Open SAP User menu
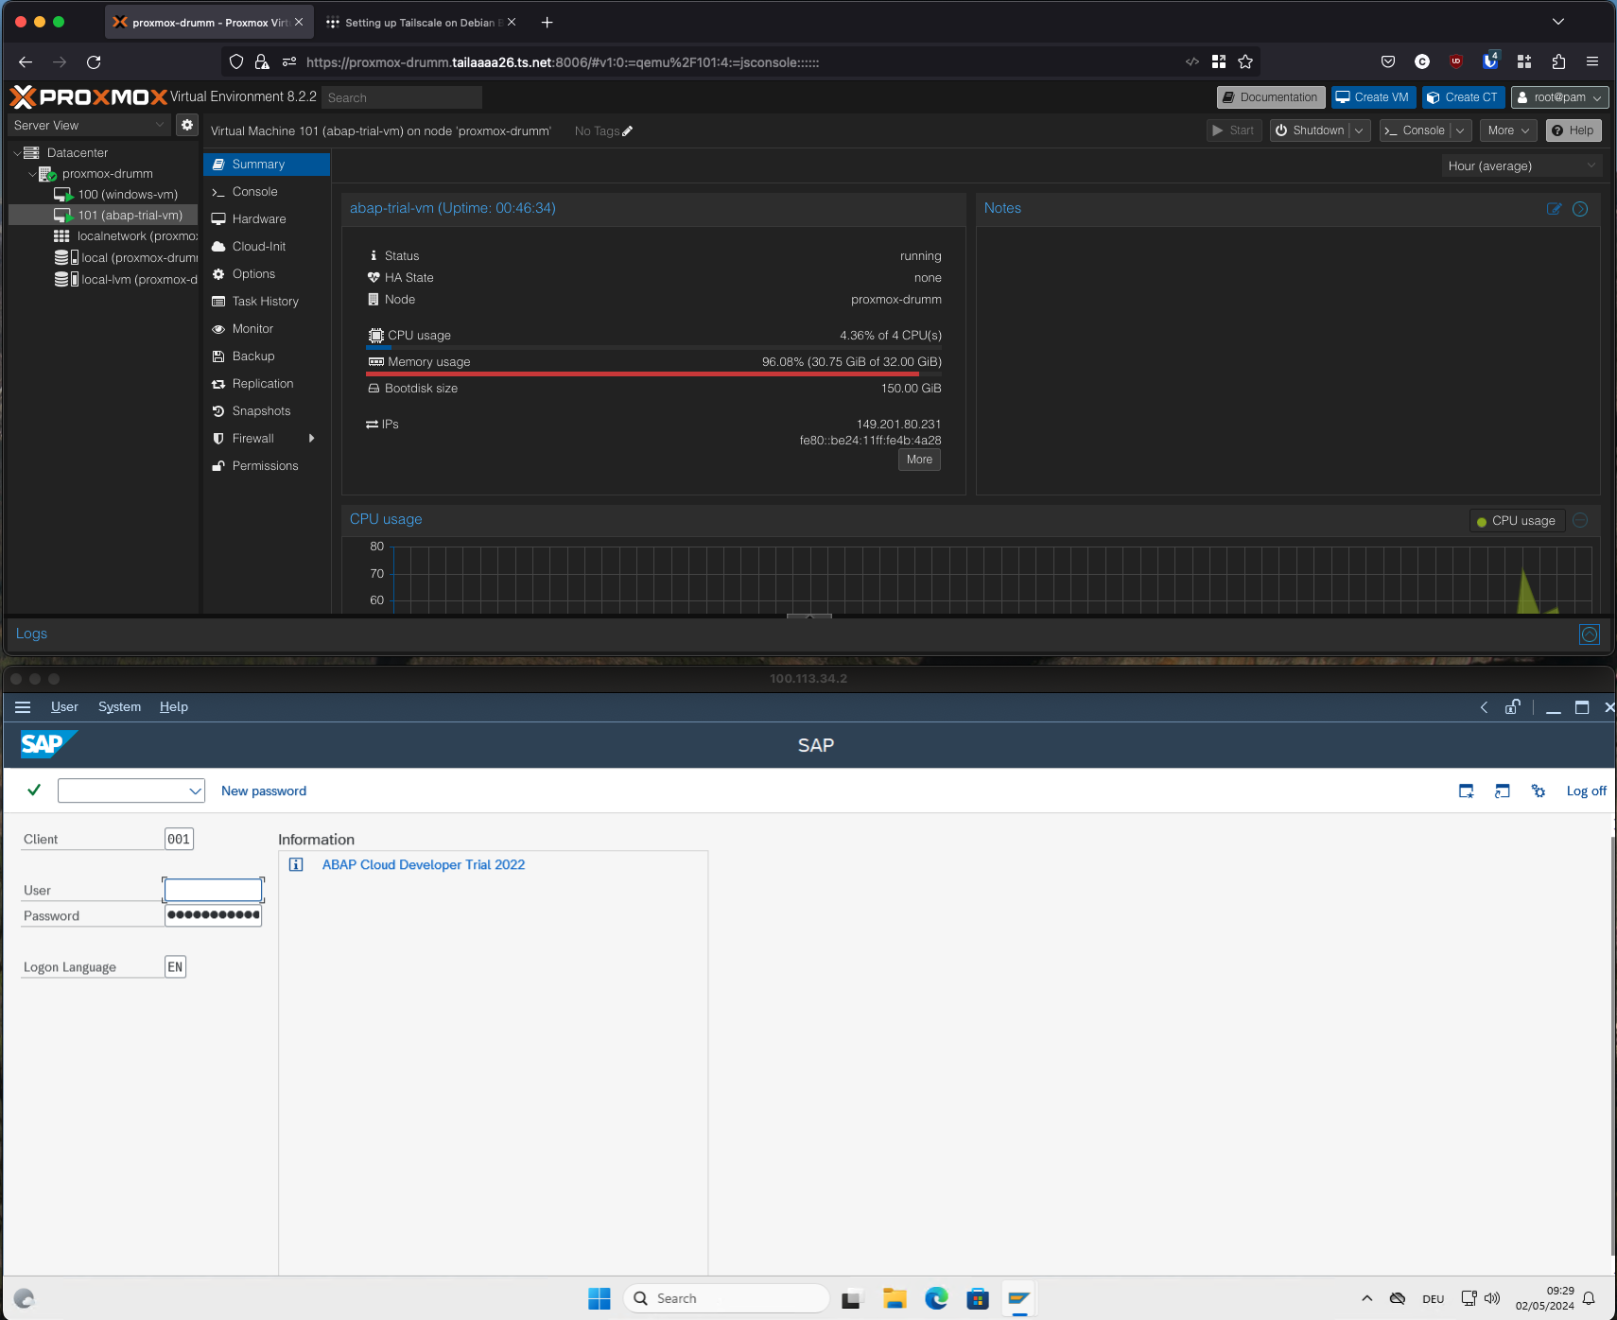Image resolution: width=1617 pixels, height=1320 pixels. click(64, 707)
